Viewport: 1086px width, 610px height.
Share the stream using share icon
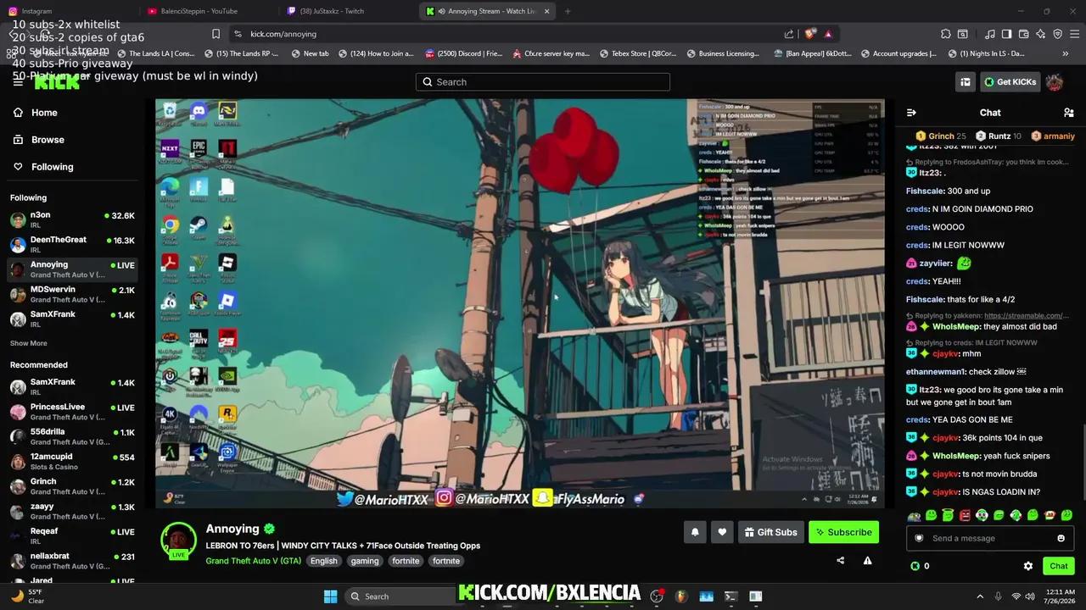click(840, 560)
